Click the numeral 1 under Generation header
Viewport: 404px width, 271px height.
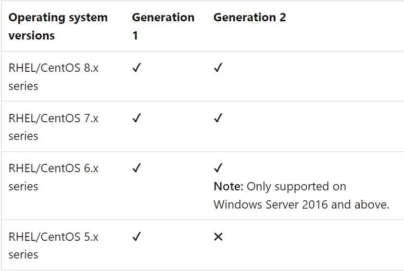tap(135, 35)
